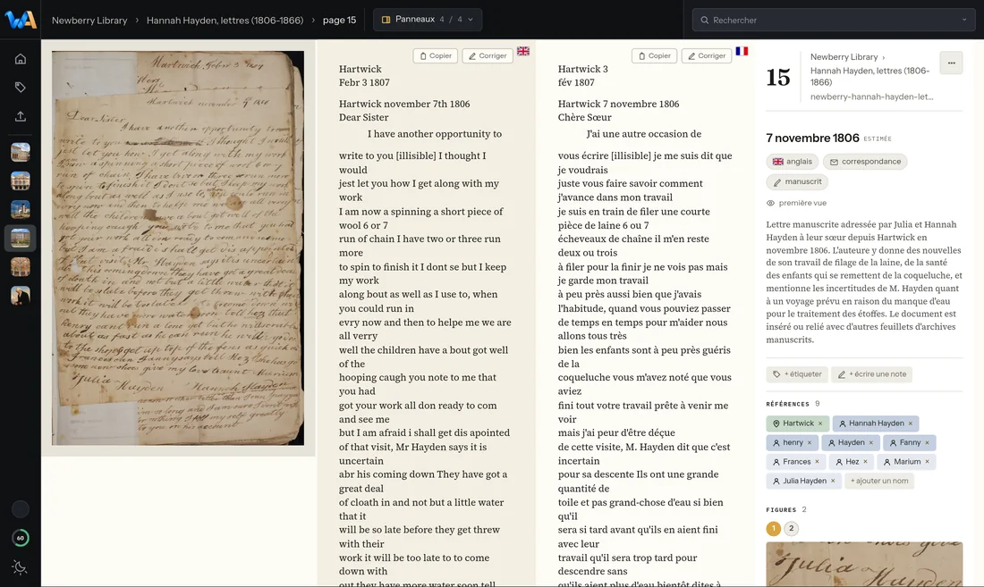984x587 pixels.
Task: Click the anglais language tag
Action: coord(792,162)
